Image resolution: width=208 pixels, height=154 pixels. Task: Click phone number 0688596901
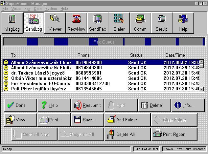(x=89, y=73)
